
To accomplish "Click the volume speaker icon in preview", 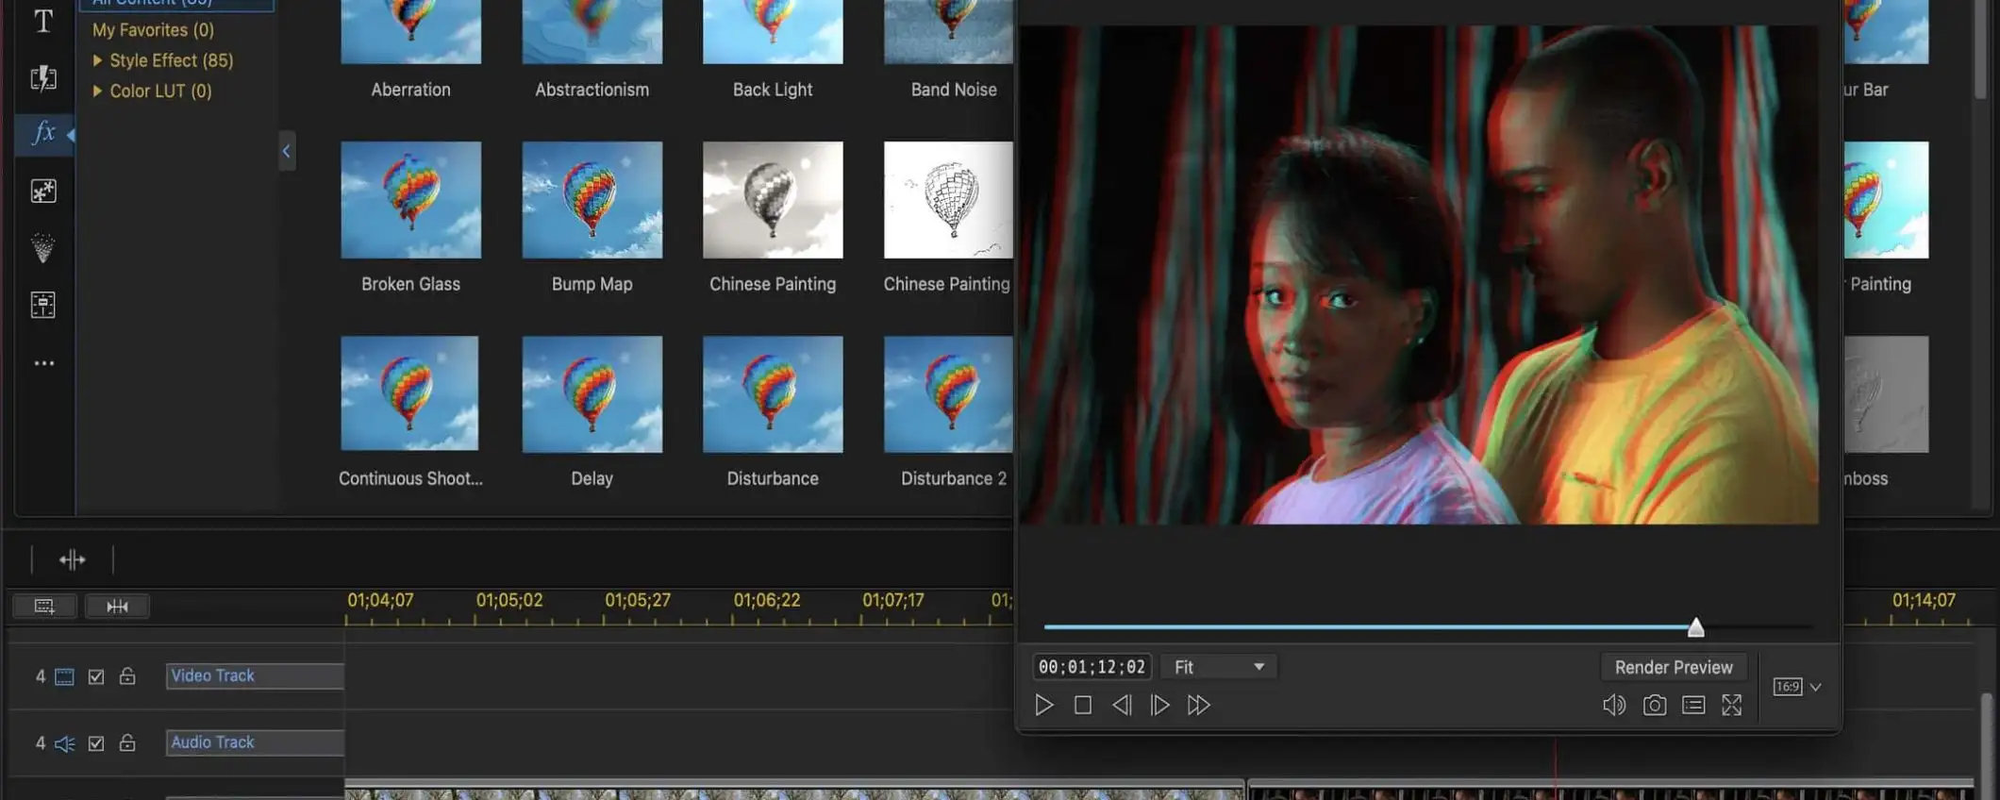I will pos(1613,705).
